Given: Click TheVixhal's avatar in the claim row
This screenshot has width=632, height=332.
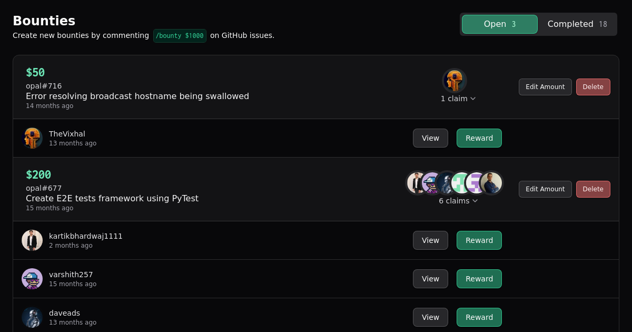Looking at the screenshot, I should tap(32, 138).
